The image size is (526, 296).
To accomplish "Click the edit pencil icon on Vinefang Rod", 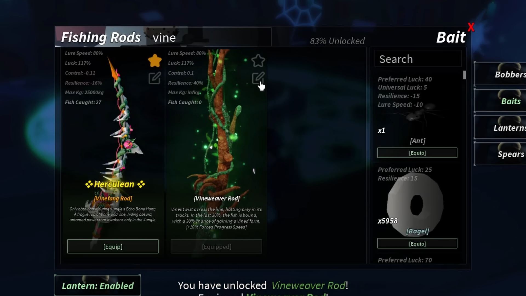I will (x=155, y=78).
